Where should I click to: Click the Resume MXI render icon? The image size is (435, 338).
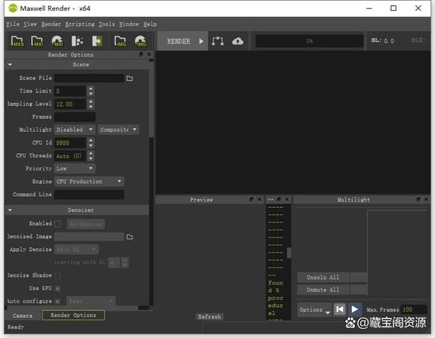tap(57, 41)
